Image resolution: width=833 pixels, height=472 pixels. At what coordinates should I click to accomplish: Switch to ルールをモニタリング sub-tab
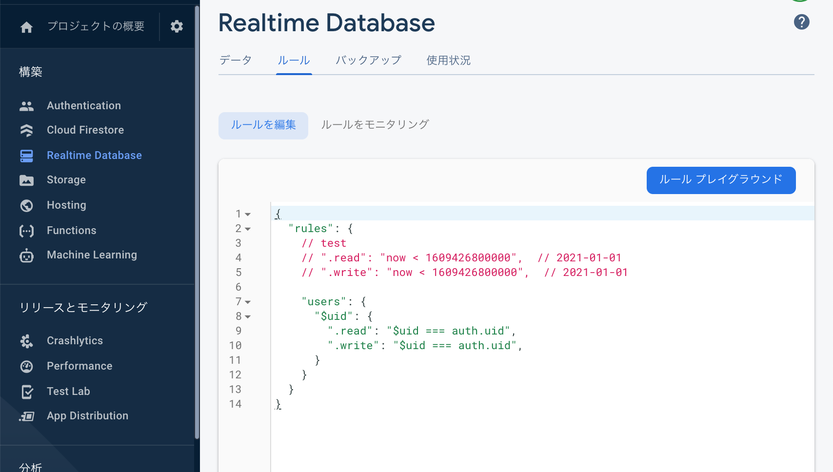point(375,125)
